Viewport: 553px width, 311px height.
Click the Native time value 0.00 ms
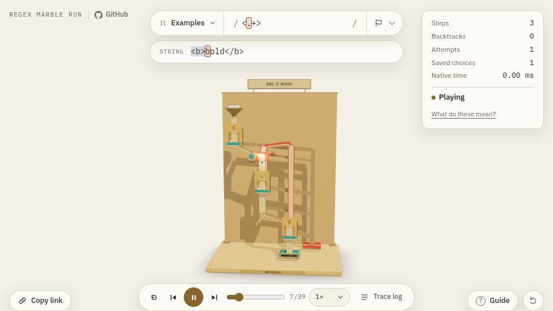click(518, 75)
